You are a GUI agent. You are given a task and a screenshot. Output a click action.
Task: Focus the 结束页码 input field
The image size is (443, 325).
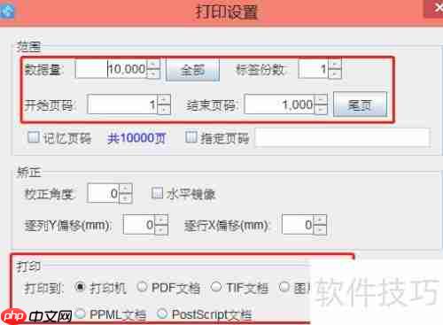pyautogui.click(x=279, y=104)
